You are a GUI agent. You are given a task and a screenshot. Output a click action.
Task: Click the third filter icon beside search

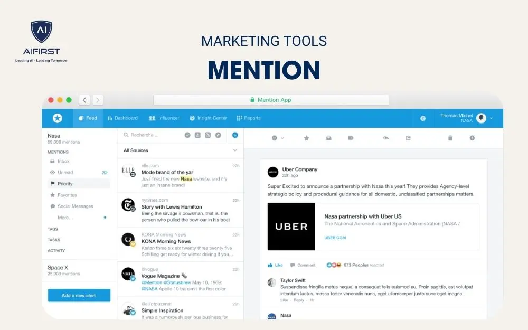208,135
